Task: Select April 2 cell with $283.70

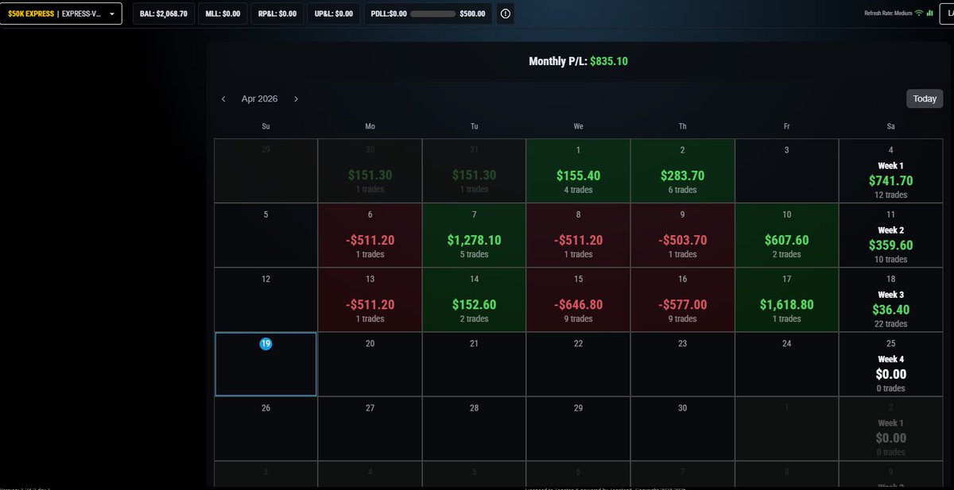Action: 682,171
